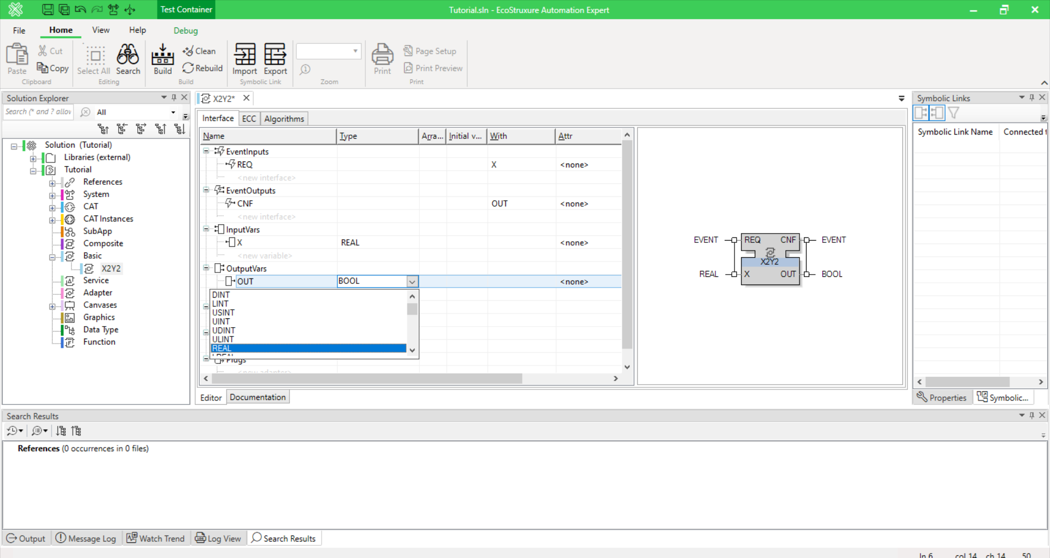Click the Undo arrow icon
This screenshot has width=1050, height=558.
pos(80,9)
